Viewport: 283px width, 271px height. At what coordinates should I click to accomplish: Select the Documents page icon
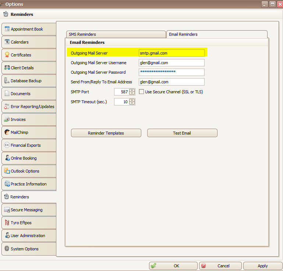[x=7, y=93]
